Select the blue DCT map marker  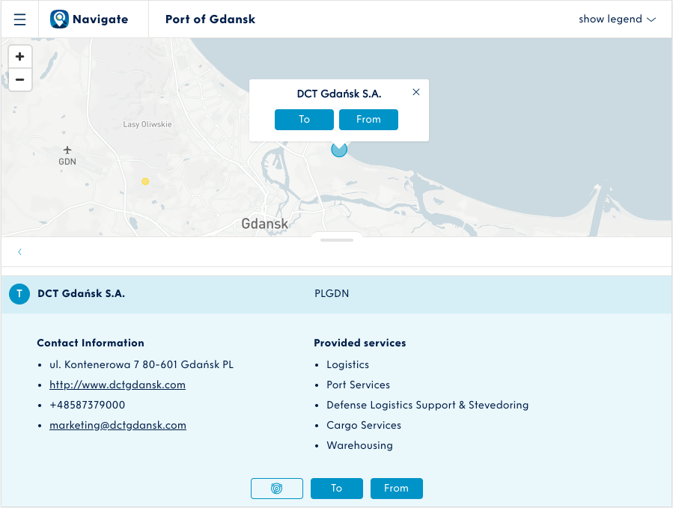click(x=339, y=150)
